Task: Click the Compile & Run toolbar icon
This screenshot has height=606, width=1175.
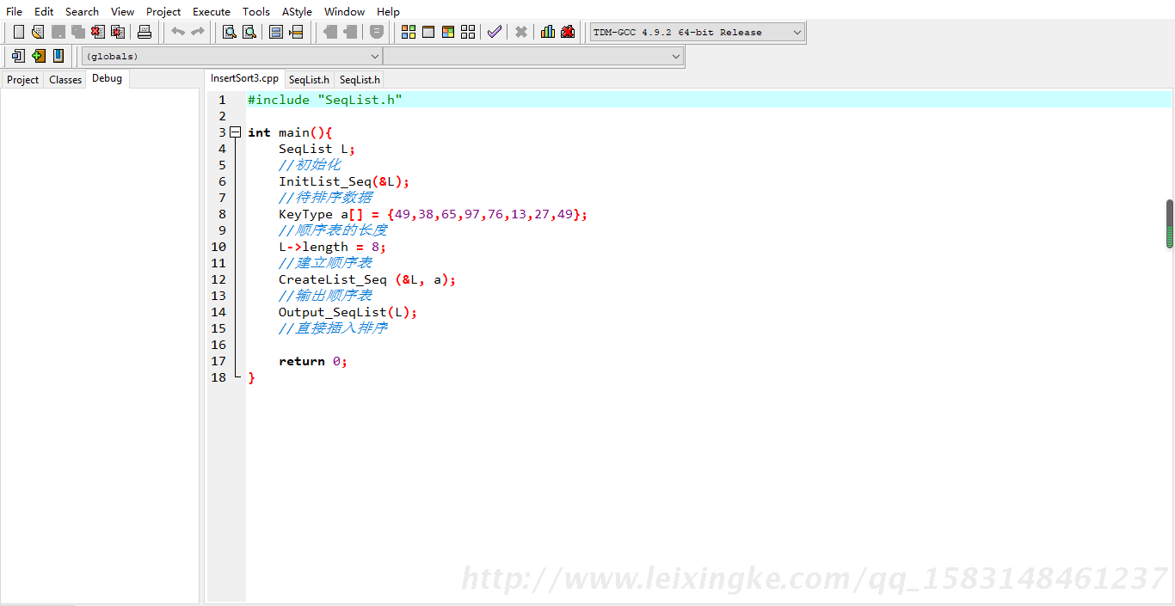Action: (448, 32)
